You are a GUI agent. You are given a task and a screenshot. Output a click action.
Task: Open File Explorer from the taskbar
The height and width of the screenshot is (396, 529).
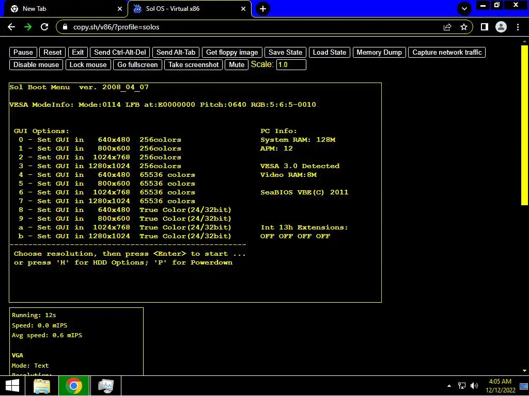tap(42, 386)
